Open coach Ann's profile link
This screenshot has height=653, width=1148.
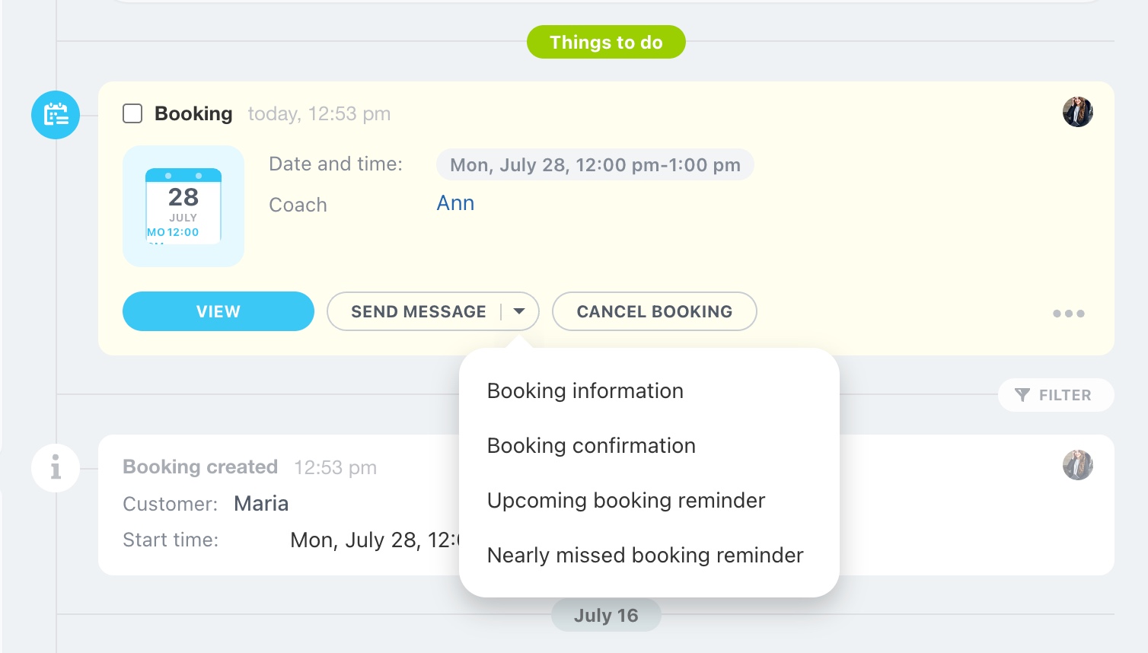(x=455, y=203)
